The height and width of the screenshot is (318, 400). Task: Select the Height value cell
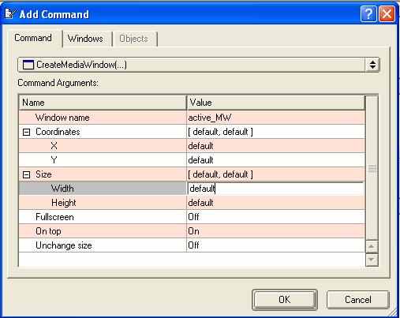click(x=275, y=203)
